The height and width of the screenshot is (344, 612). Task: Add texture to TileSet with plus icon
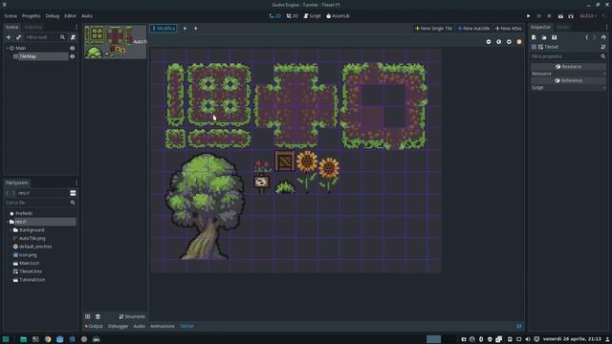(88, 316)
